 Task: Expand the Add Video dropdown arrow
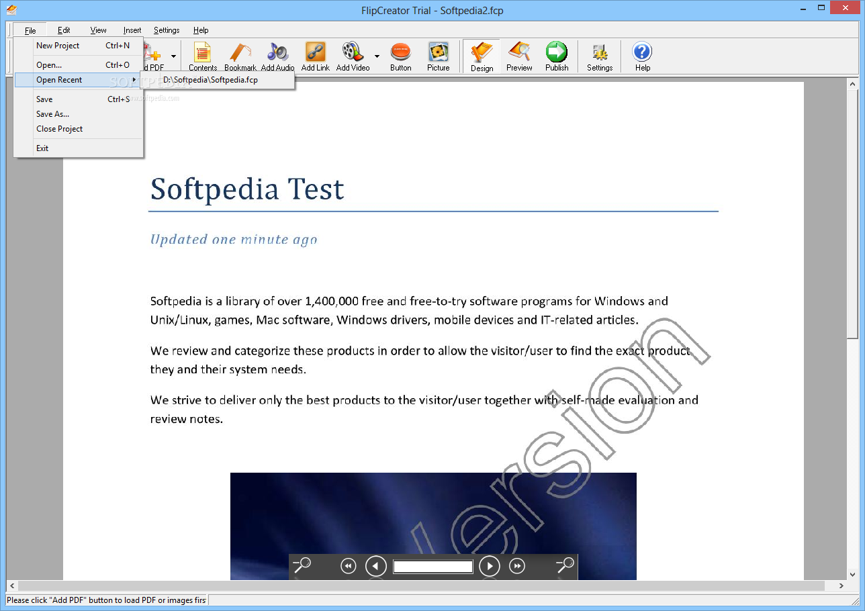point(377,56)
